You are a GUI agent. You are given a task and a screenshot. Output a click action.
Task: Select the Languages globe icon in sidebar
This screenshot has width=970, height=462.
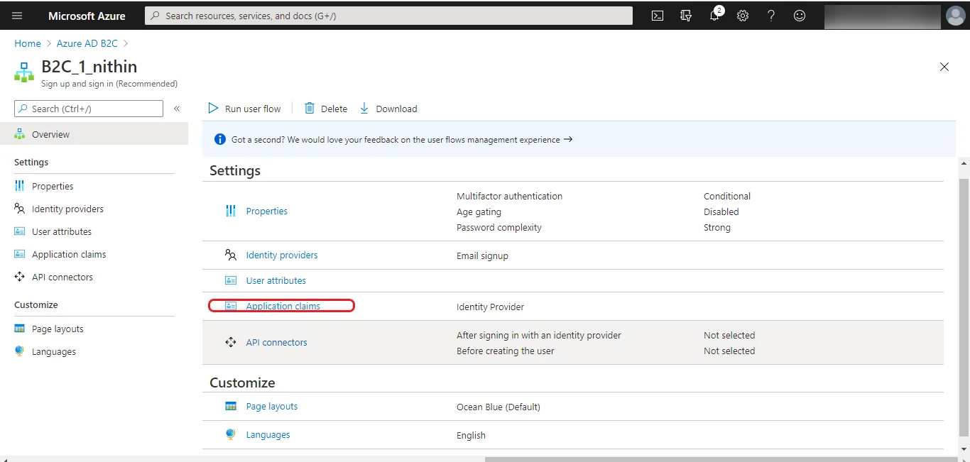pyautogui.click(x=19, y=351)
